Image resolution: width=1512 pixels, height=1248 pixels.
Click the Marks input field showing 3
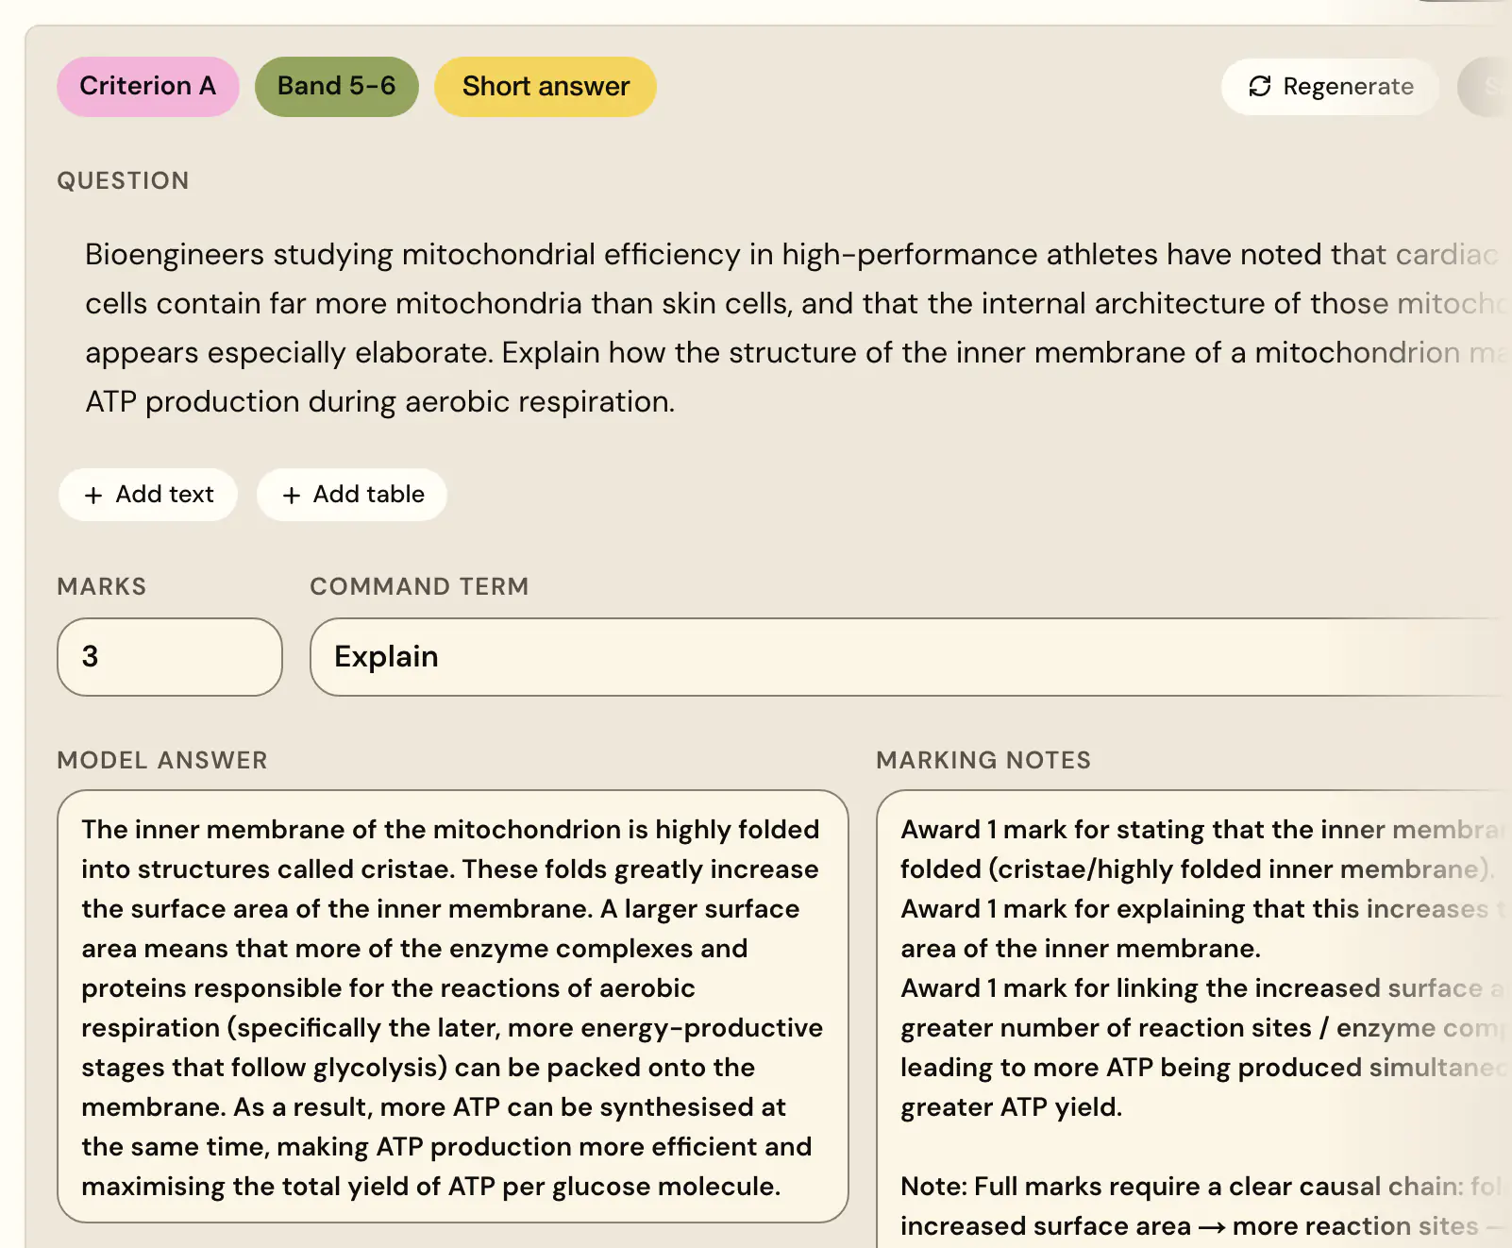point(170,657)
